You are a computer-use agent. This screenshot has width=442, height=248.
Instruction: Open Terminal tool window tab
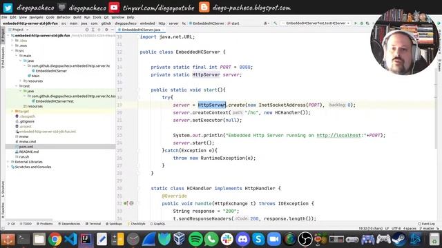click(x=93, y=224)
